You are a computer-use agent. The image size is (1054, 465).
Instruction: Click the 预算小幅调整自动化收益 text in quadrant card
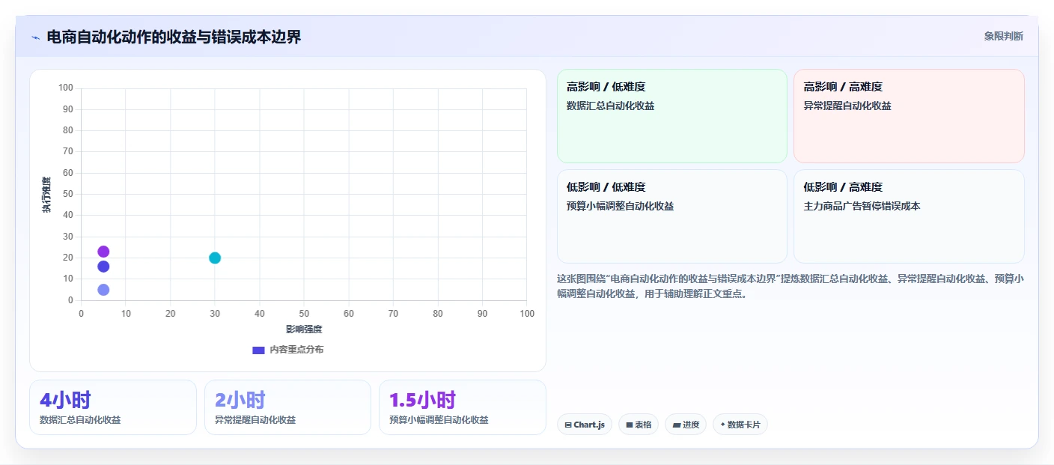621,206
